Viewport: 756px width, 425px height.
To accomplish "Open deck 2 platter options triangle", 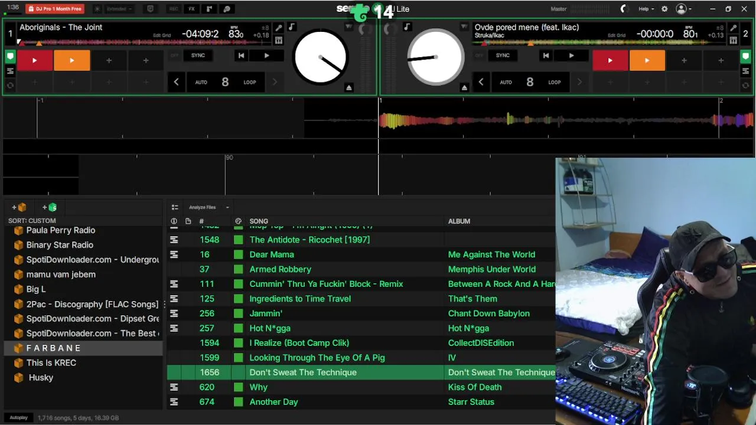I will tap(464, 27).
